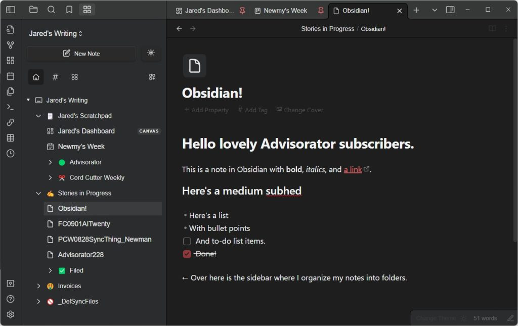This screenshot has width=518, height=326.
Task: Follow 'a link' in the note text
Action: [353, 169]
